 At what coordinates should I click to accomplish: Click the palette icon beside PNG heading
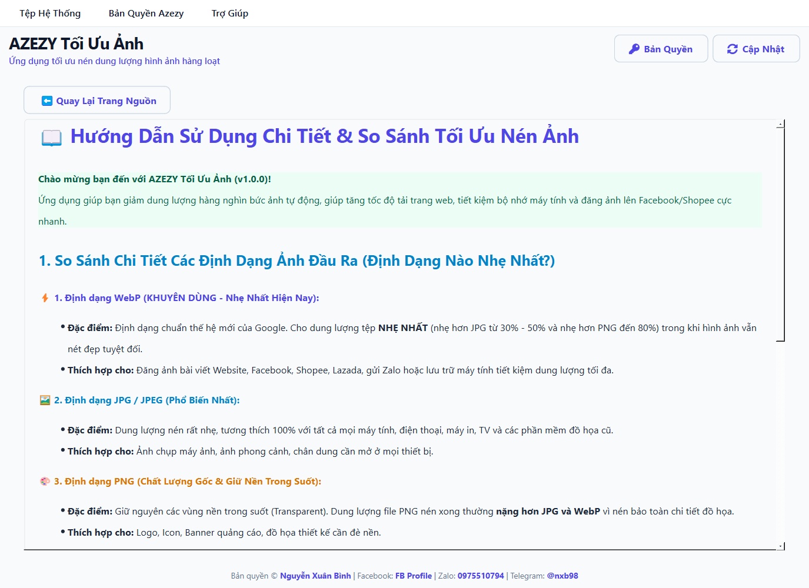[x=45, y=481]
